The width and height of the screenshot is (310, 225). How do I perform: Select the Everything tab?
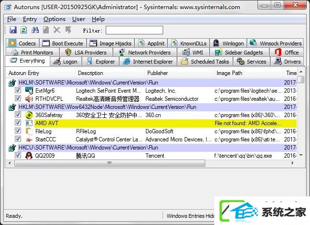(x=27, y=61)
